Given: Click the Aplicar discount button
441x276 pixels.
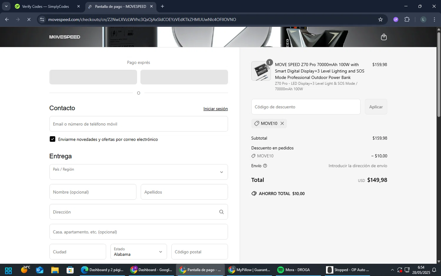Looking at the screenshot, I should [x=376, y=107].
